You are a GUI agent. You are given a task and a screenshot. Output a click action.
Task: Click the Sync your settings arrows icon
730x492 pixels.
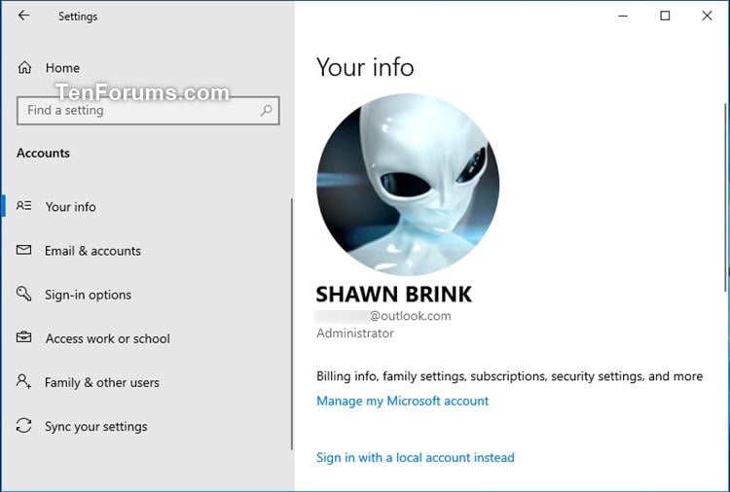click(23, 426)
